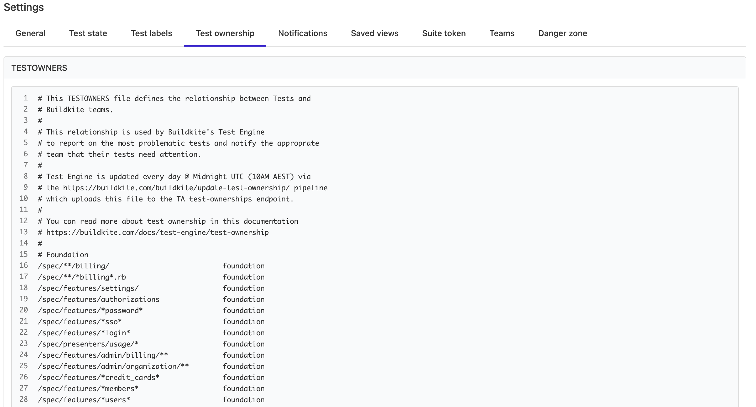Switch to the Teams tab
Image resolution: width=756 pixels, height=407 pixels.
tap(501, 33)
